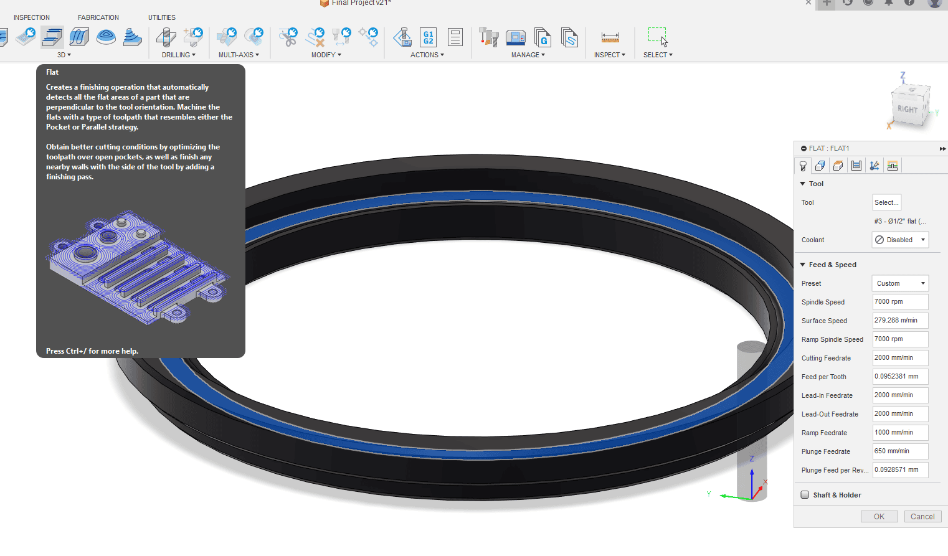Screen dimensions: 948x556
Task: Expand the MULTI-AXIS dropdown menu
Action: 239,55
